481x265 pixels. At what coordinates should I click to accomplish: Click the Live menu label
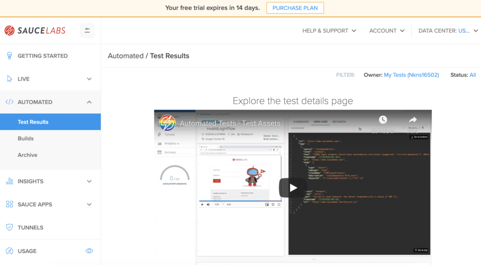(23, 79)
